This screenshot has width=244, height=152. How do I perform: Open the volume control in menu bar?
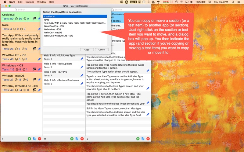(x=192, y=2)
